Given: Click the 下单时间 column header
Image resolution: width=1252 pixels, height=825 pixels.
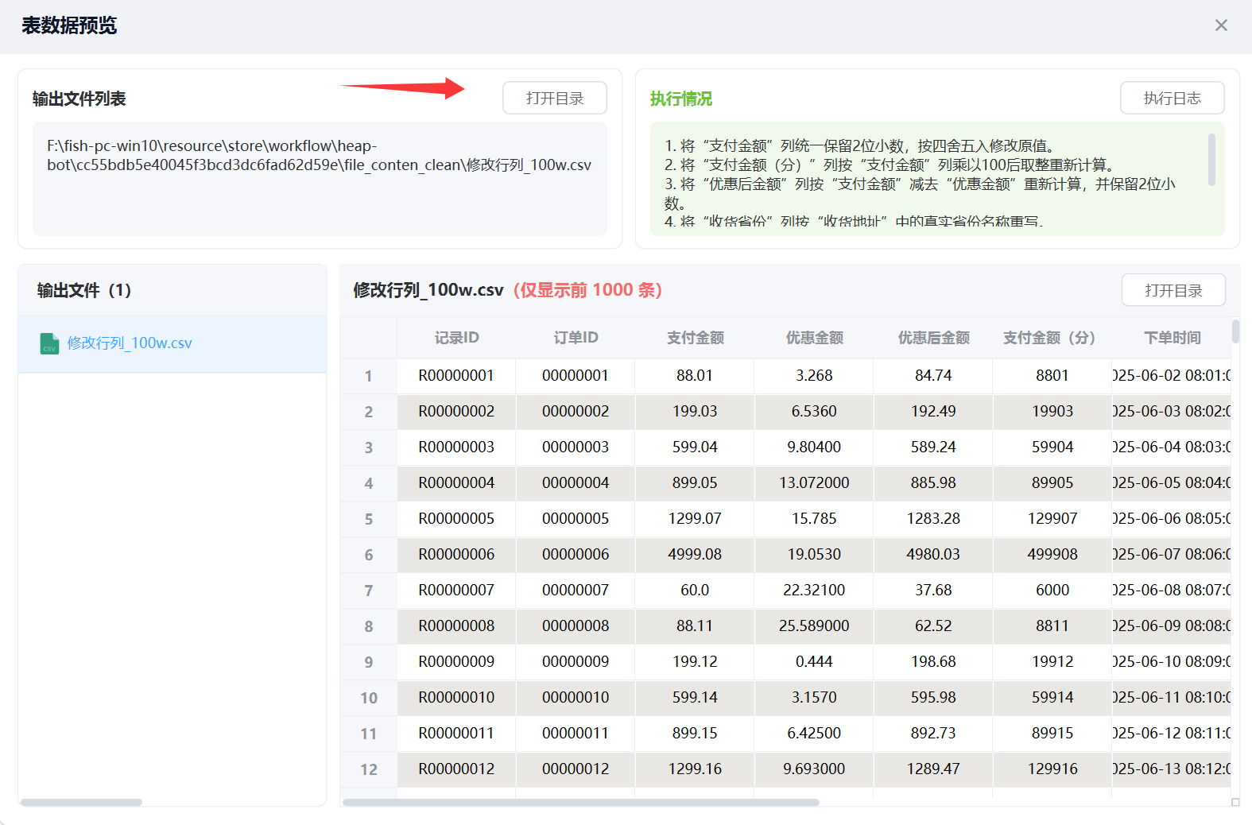Looking at the screenshot, I should [x=1172, y=338].
